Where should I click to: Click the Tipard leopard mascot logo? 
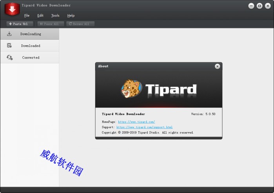[x=131, y=89]
